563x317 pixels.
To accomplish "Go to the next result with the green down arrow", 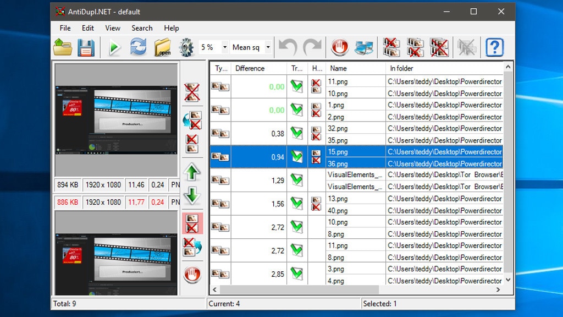I will pyautogui.click(x=192, y=196).
